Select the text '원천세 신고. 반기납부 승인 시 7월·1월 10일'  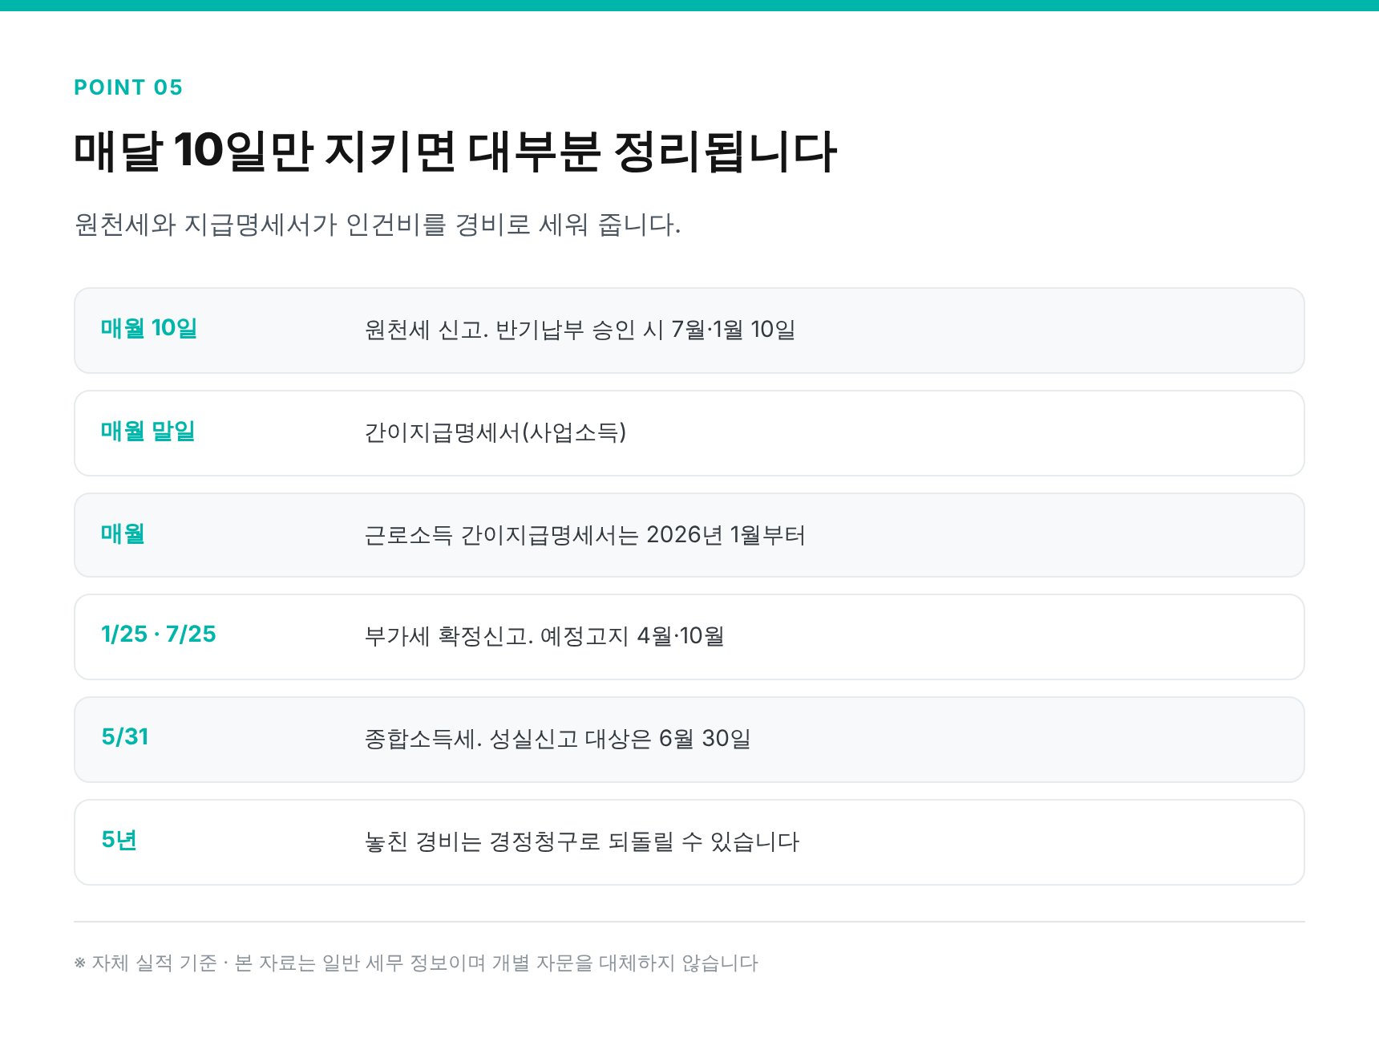pyautogui.click(x=580, y=330)
